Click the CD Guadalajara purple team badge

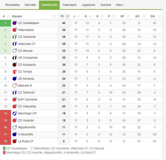(x=14, y=23)
